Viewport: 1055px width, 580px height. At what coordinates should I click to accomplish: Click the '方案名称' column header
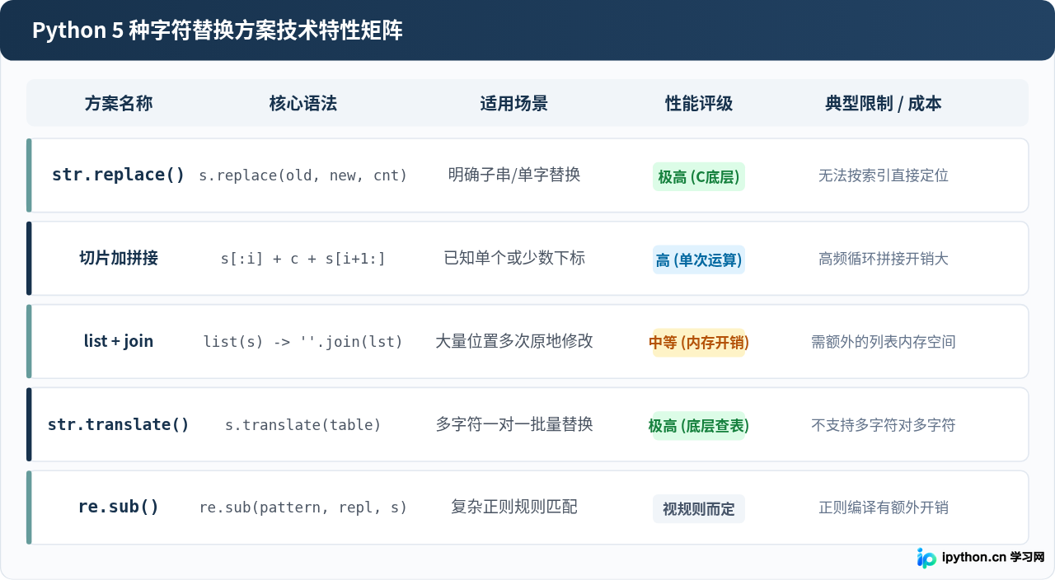[119, 103]
